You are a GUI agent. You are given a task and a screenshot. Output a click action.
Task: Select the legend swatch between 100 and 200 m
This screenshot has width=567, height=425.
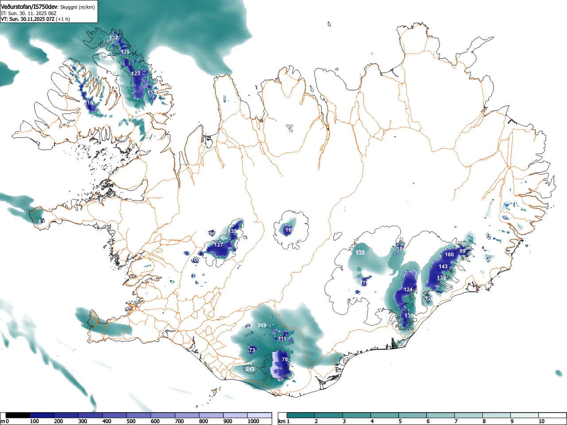[42, 415]
